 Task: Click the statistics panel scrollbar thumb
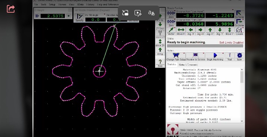[242, 77]
